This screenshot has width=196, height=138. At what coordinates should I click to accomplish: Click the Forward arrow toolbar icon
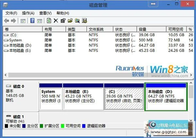coord(13,21)
